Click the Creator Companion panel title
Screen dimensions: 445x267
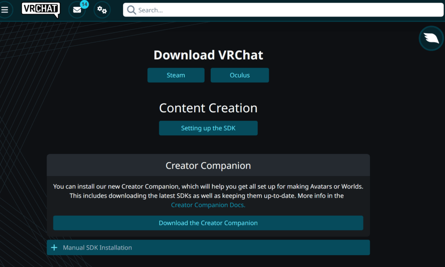click(x=208, y=166)
